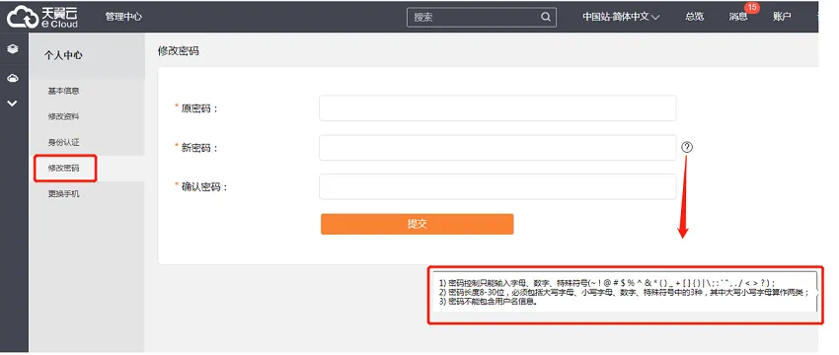Screen dimensions: 839x355
Task: Open 账户 account menu
Action: pyautogui.click(x=782, y=17)
